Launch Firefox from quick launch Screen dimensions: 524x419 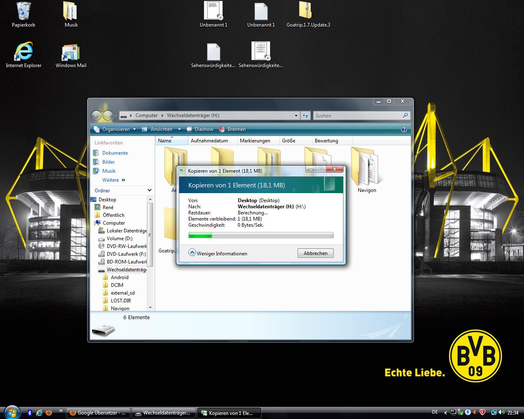49,413
